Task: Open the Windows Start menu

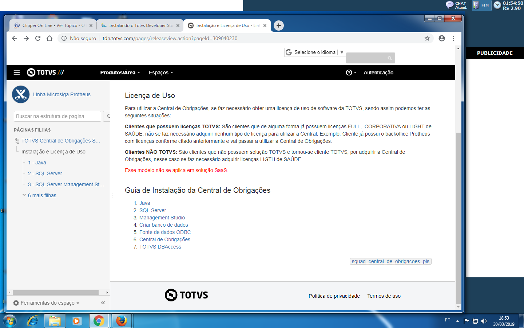Action: tap(9, 321)
